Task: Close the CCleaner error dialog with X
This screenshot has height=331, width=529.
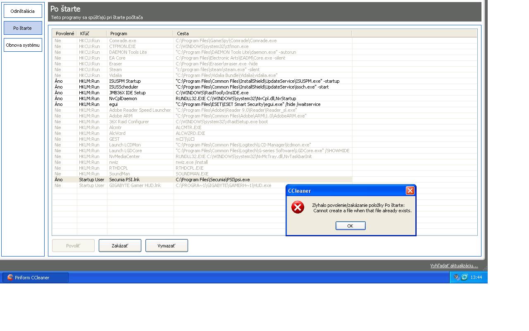Action: click(410, 190)
